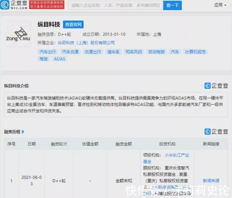Click the 序号 column header
The image size is (232, 198).
[x=11, y=144]
